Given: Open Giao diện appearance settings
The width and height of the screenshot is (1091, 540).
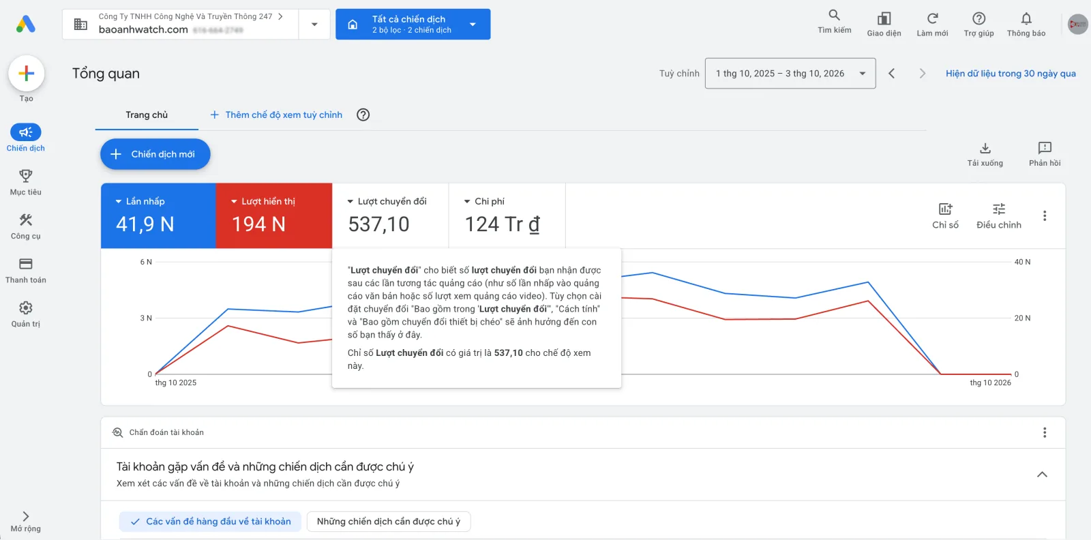Looking at the screenshot, I should (884, 23).
